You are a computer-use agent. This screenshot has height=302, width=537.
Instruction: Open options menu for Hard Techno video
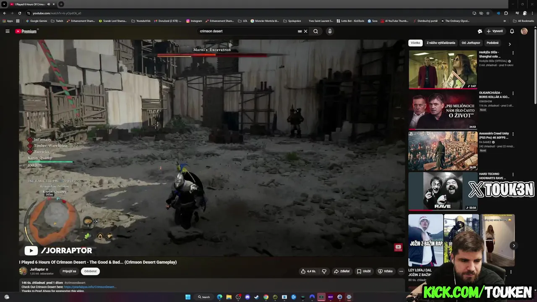513,174
